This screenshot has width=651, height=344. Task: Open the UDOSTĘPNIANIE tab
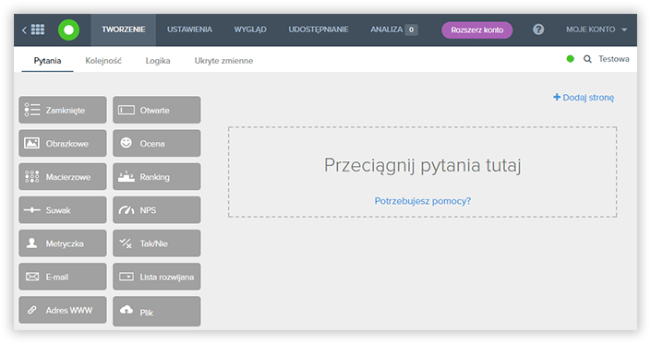(319, 30)
